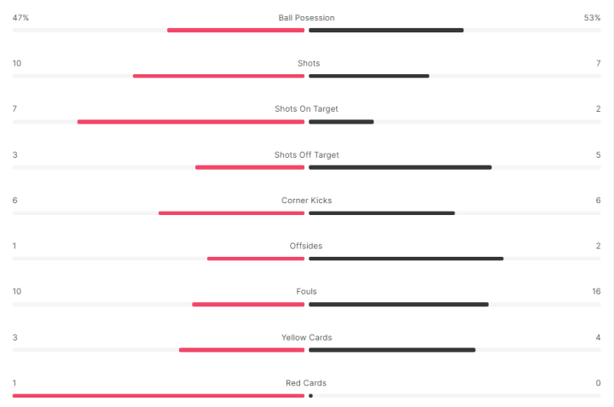Select the 47% possession value
The width and height of the screenshot is (614, 407).
[x=20, y=18]
